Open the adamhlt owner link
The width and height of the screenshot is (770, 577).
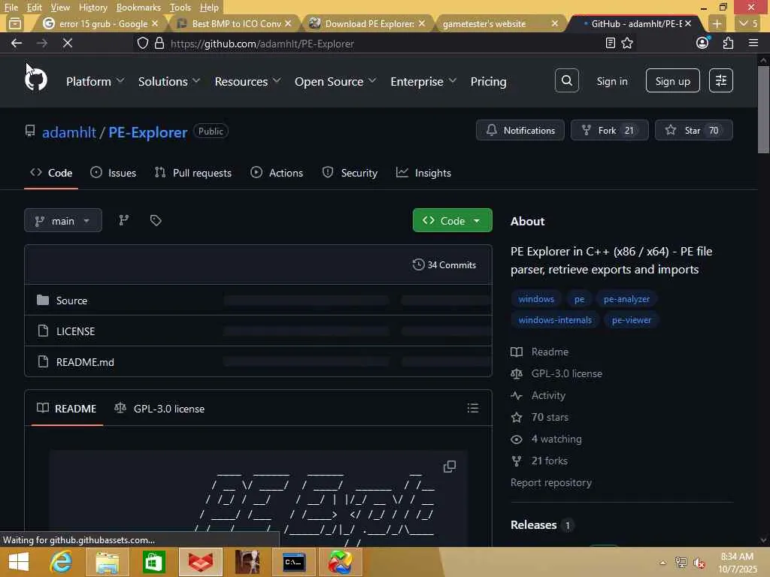pos(69,132)
